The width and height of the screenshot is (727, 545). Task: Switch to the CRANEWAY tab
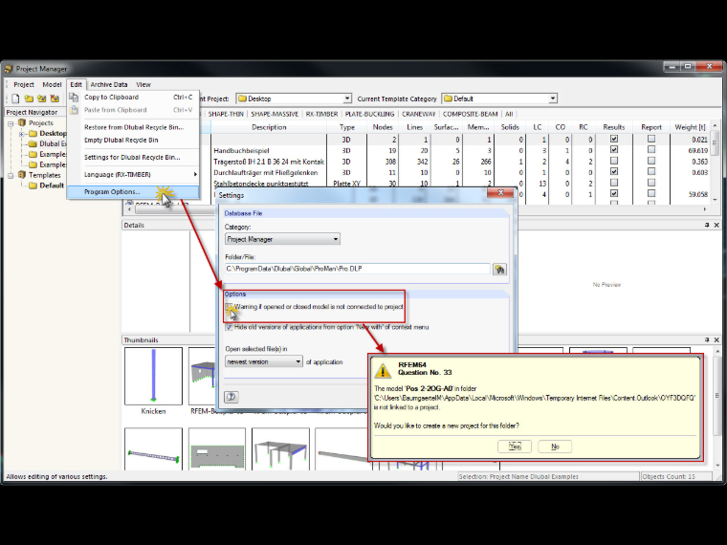(419, 114)
